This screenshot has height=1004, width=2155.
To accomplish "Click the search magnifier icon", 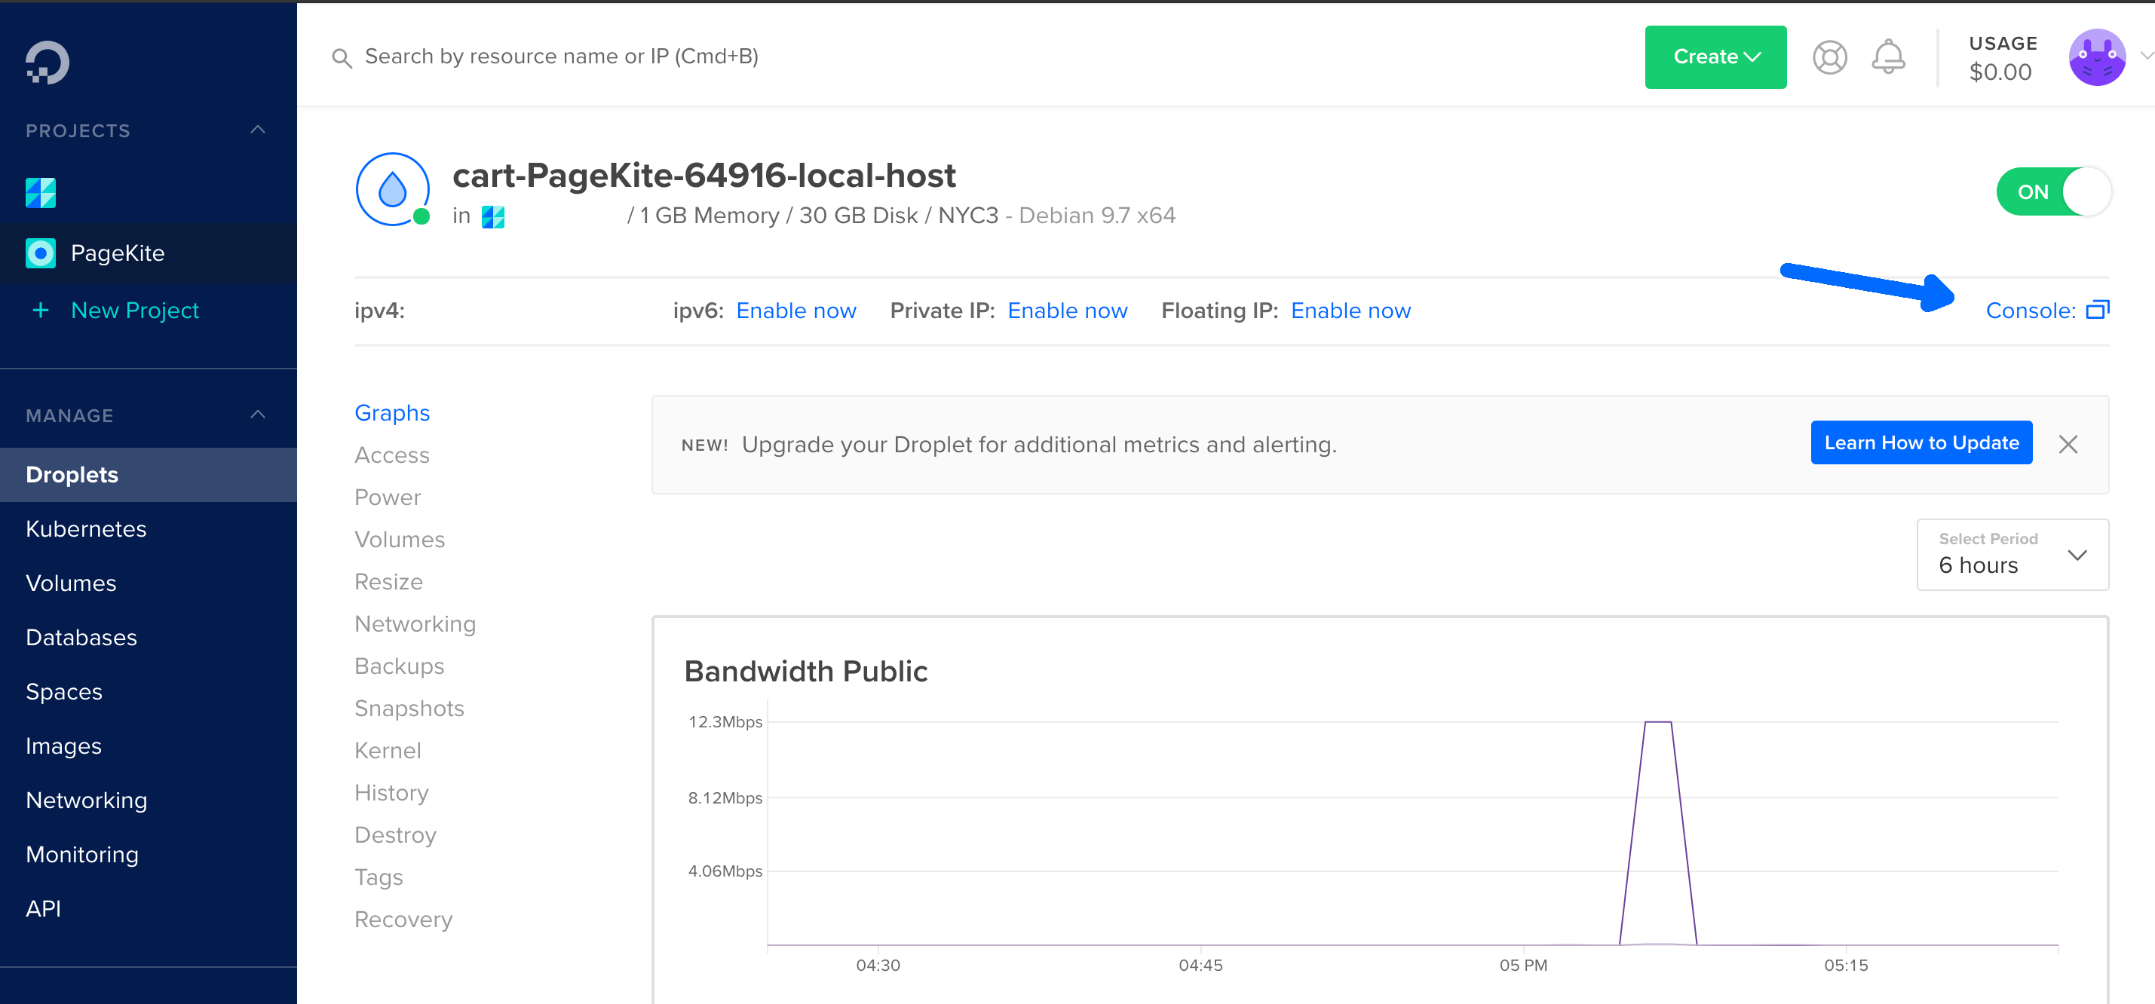I will tap(342, 58).
